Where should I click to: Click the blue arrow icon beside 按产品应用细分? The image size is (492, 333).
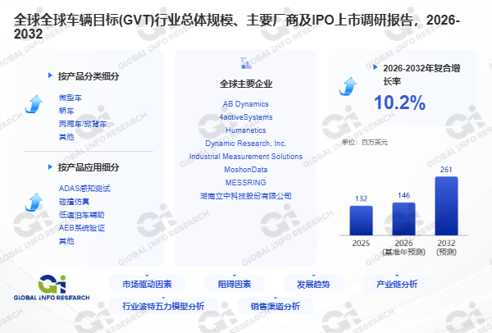pos(34,202)
